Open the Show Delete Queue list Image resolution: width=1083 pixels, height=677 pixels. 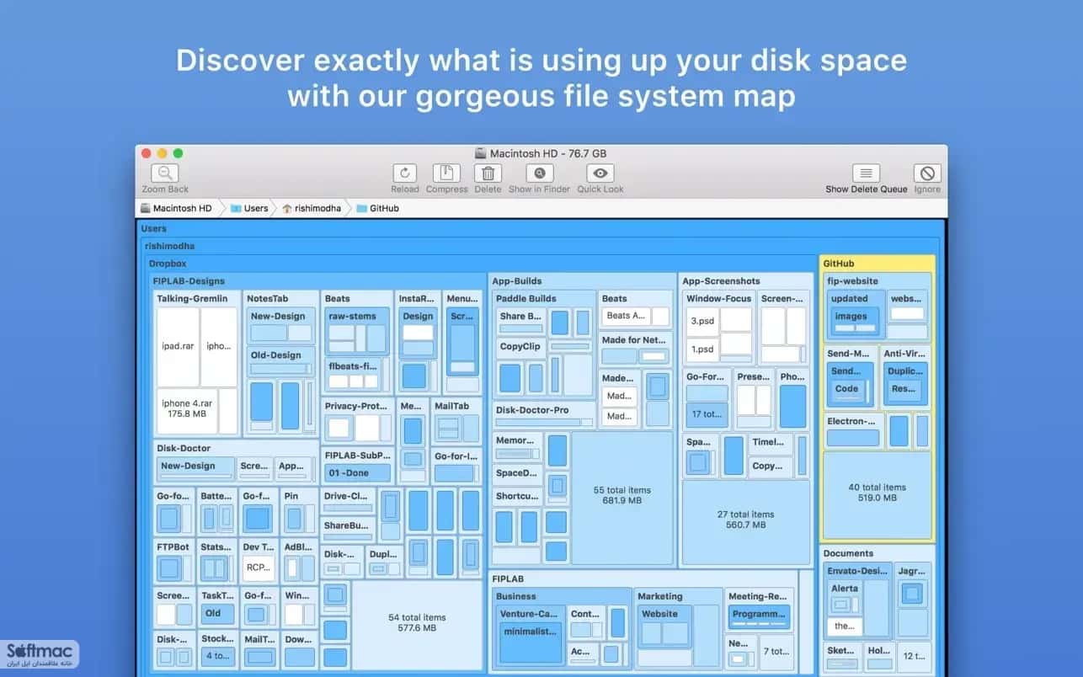pos(866,173)
